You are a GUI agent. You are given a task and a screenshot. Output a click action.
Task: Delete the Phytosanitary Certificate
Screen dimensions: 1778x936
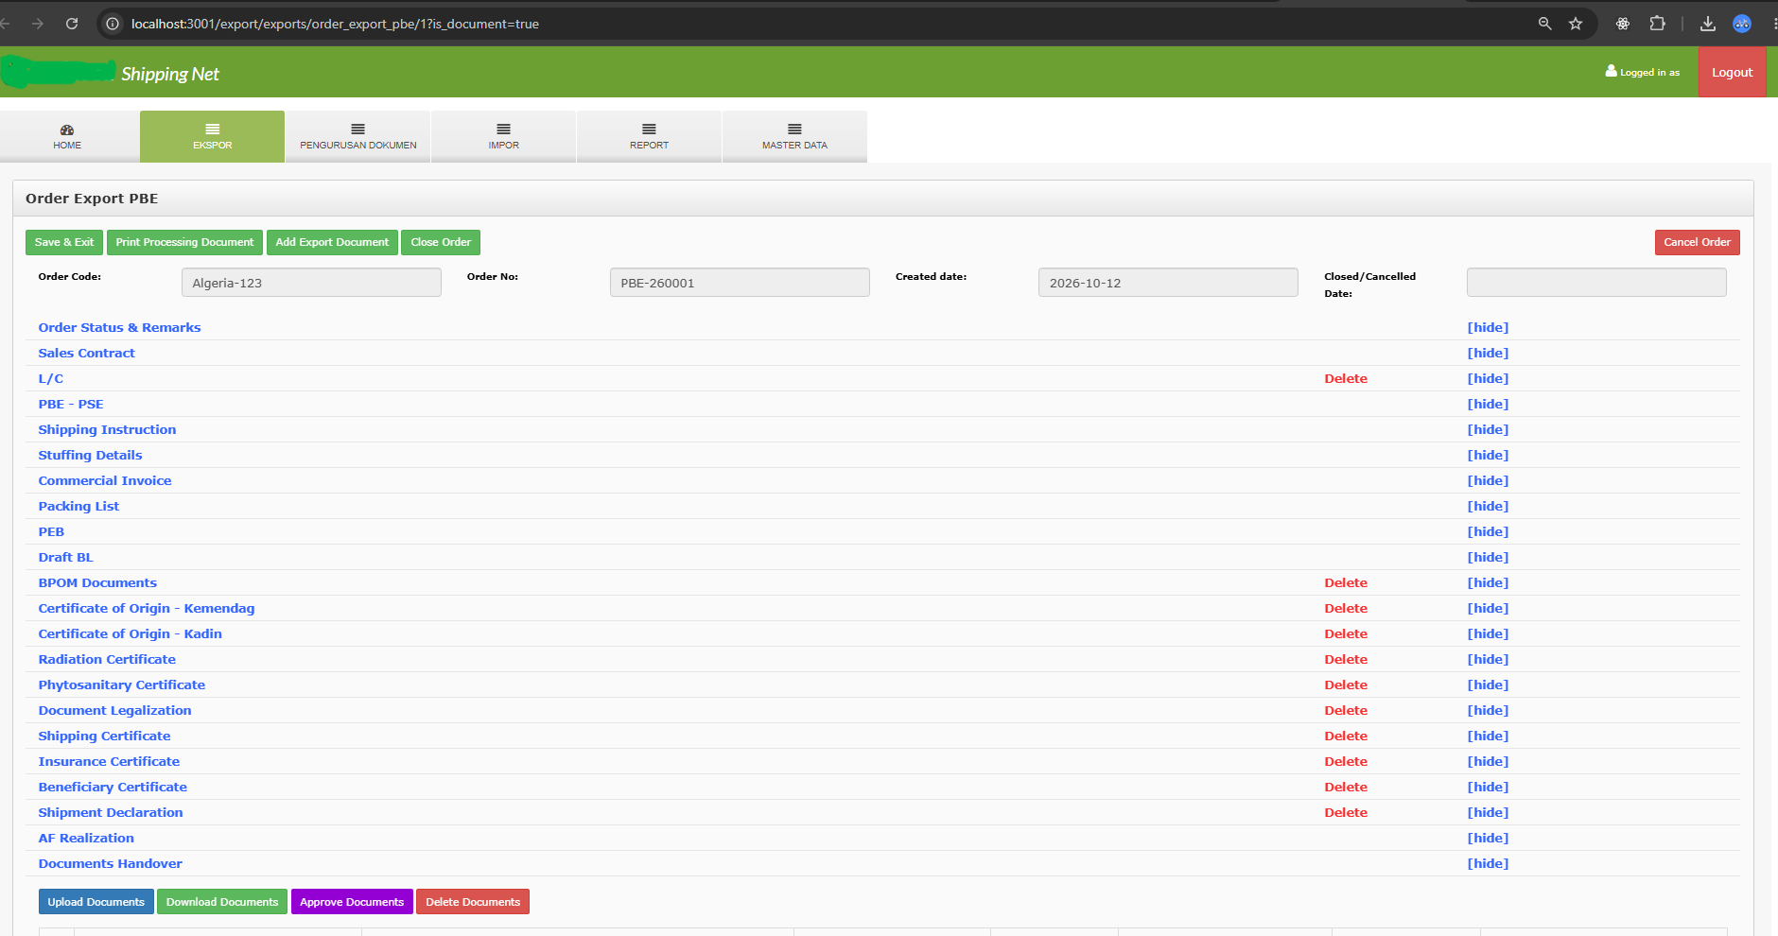coord(1346,685)
